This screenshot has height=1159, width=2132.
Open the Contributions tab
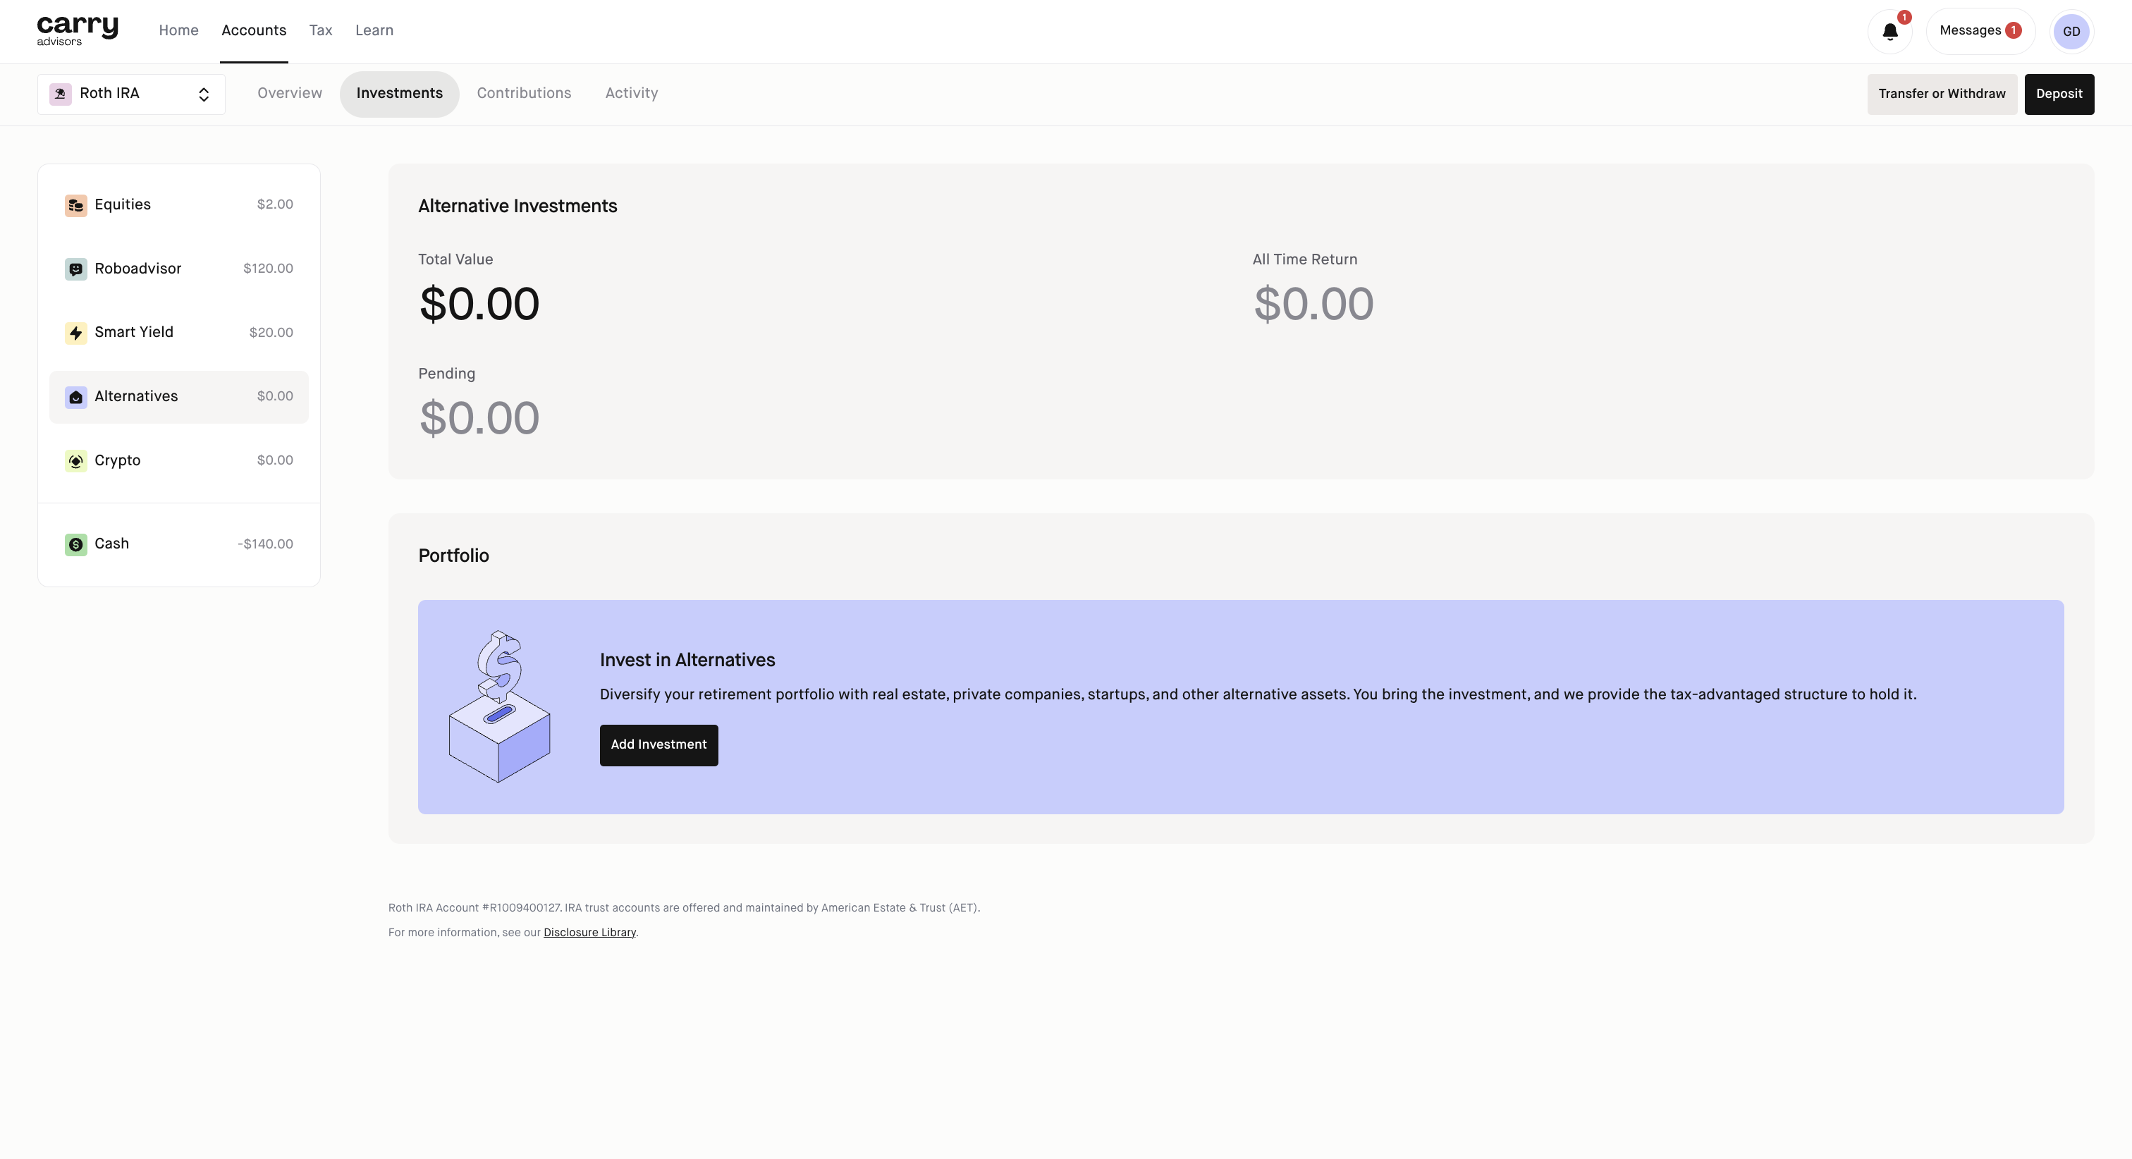pyautogui.click(x=524, y=94)
